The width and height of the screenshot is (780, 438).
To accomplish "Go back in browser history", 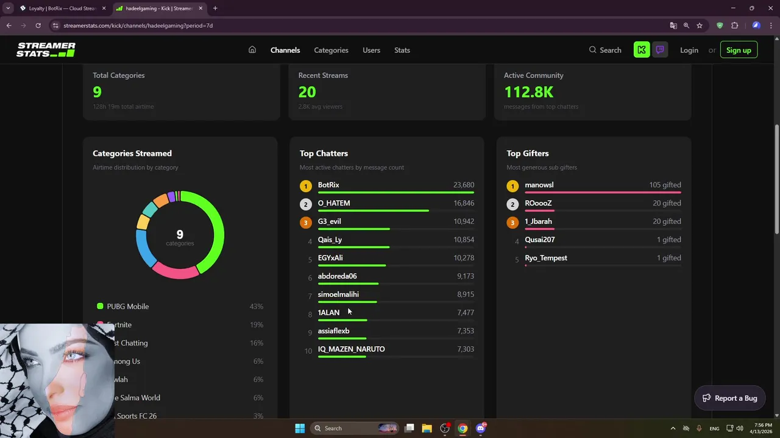I will (9, 26).
